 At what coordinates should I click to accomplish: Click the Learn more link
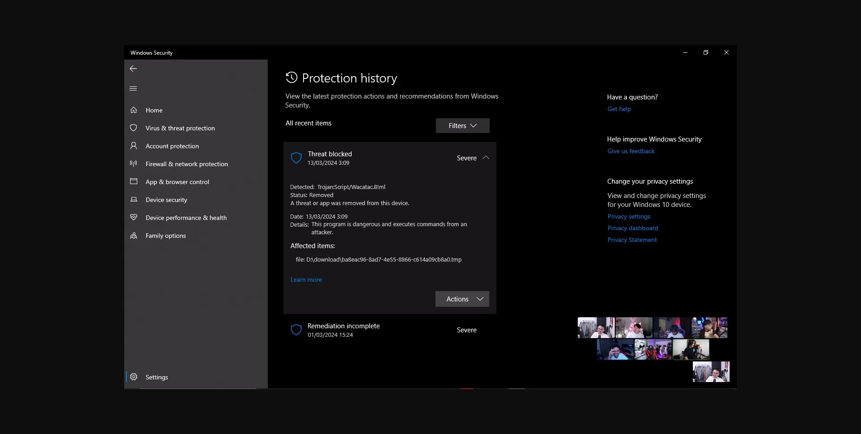coord(306,280)
